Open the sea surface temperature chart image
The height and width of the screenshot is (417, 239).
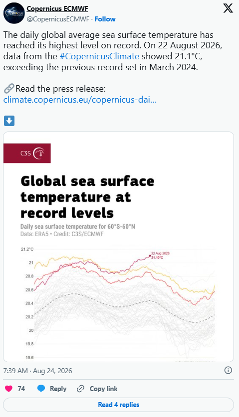[x=119, y=247]
